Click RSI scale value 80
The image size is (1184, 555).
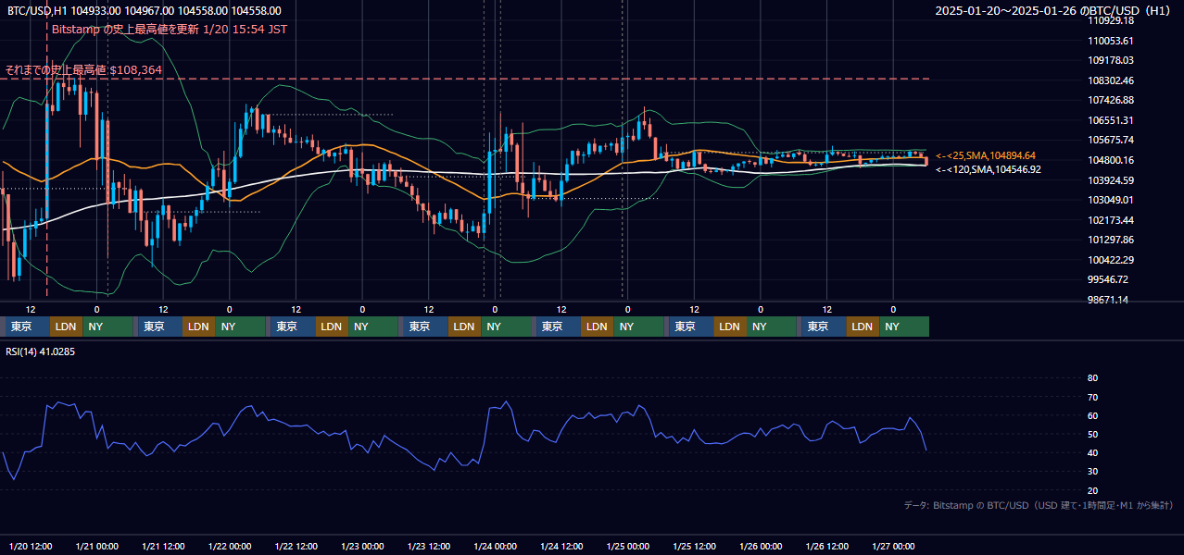1092,378
